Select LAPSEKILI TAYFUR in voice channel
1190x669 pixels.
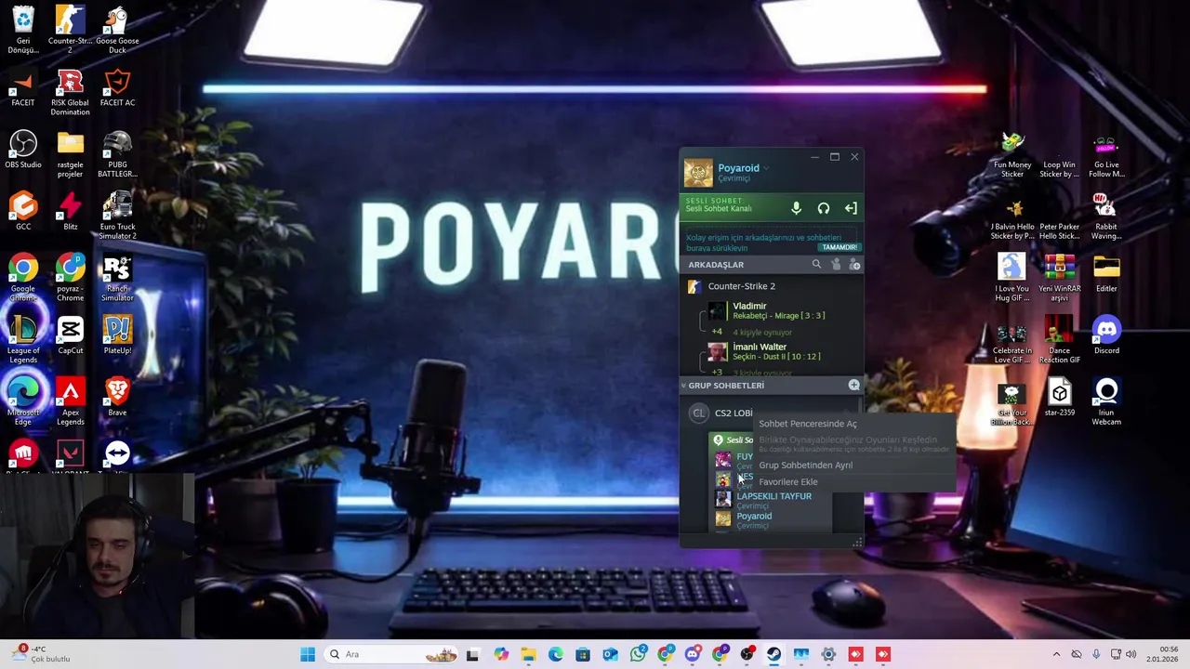[x=772, y=500]
